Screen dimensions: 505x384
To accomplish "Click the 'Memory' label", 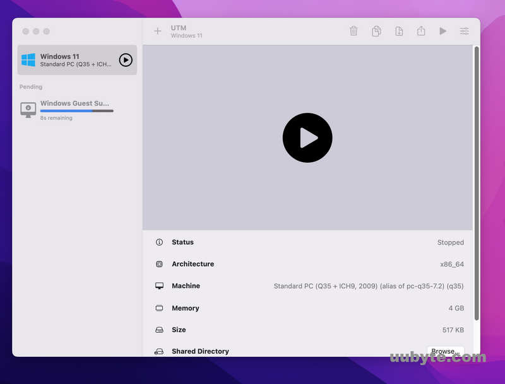I will (x=186, y=308).
